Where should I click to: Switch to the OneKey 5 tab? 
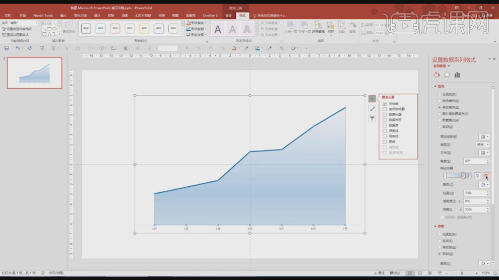tap(210, 15)
